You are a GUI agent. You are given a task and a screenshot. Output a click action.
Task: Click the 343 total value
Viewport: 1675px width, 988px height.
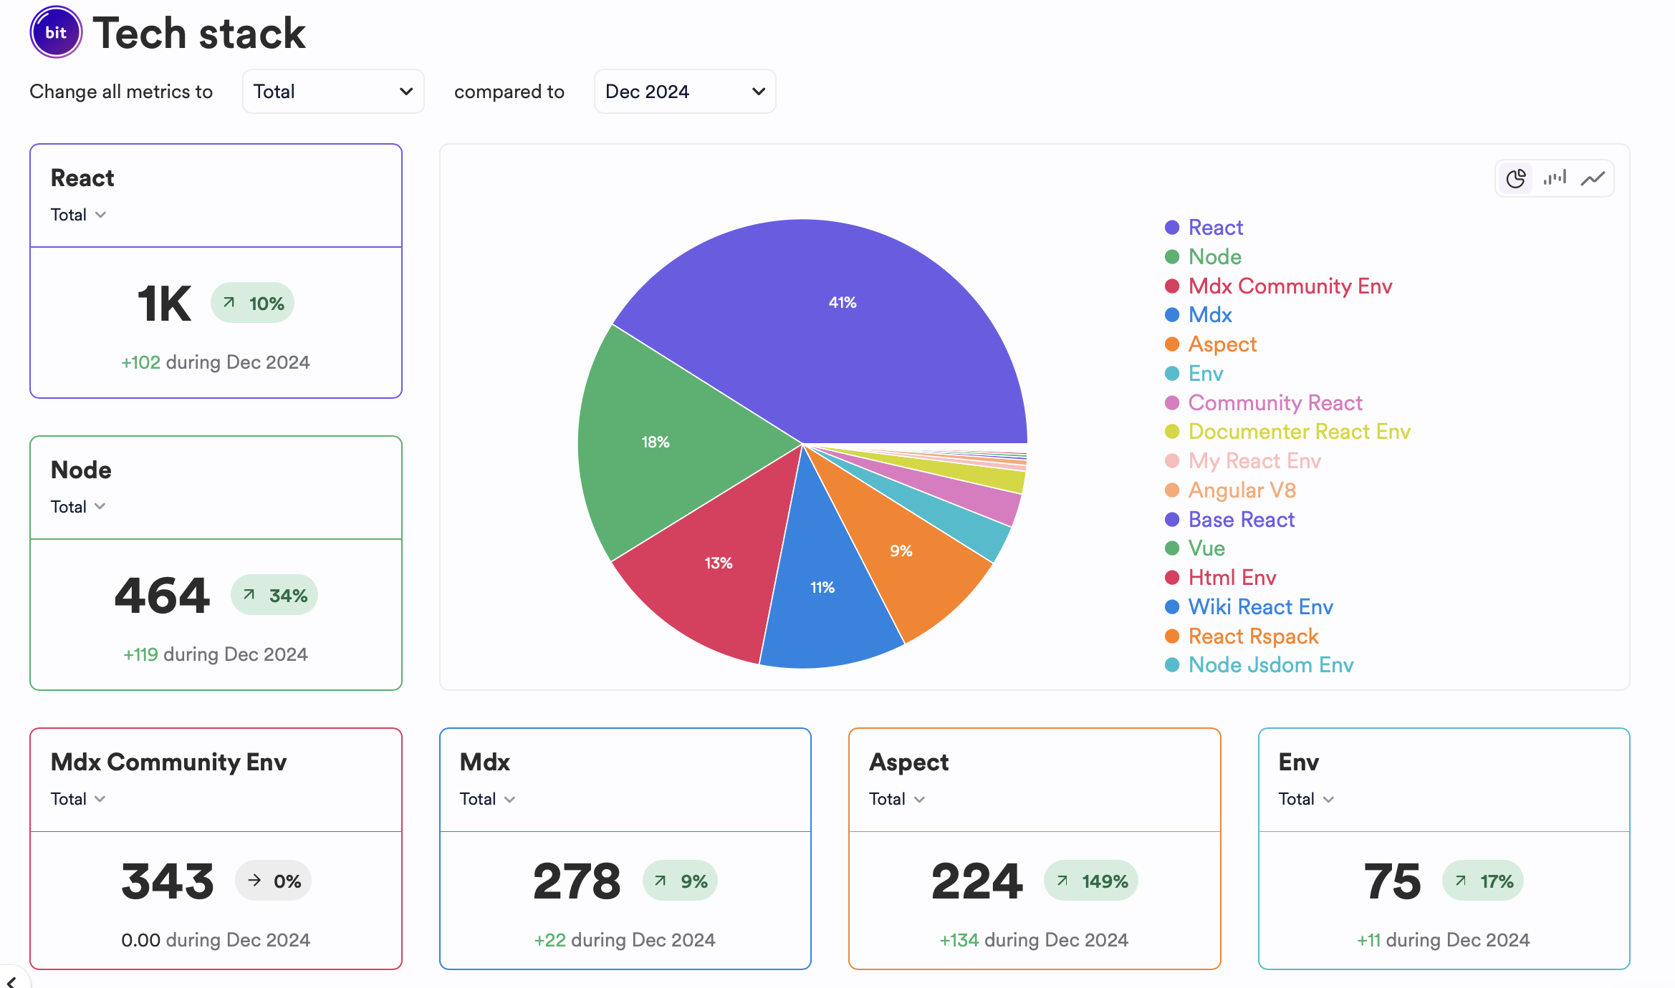click(x=168, y=881)
